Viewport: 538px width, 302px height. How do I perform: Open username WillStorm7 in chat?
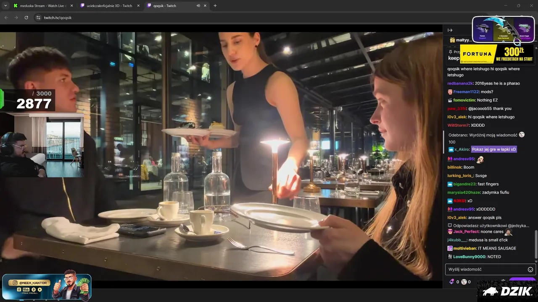pyautogui.click(x=458, y=125)
